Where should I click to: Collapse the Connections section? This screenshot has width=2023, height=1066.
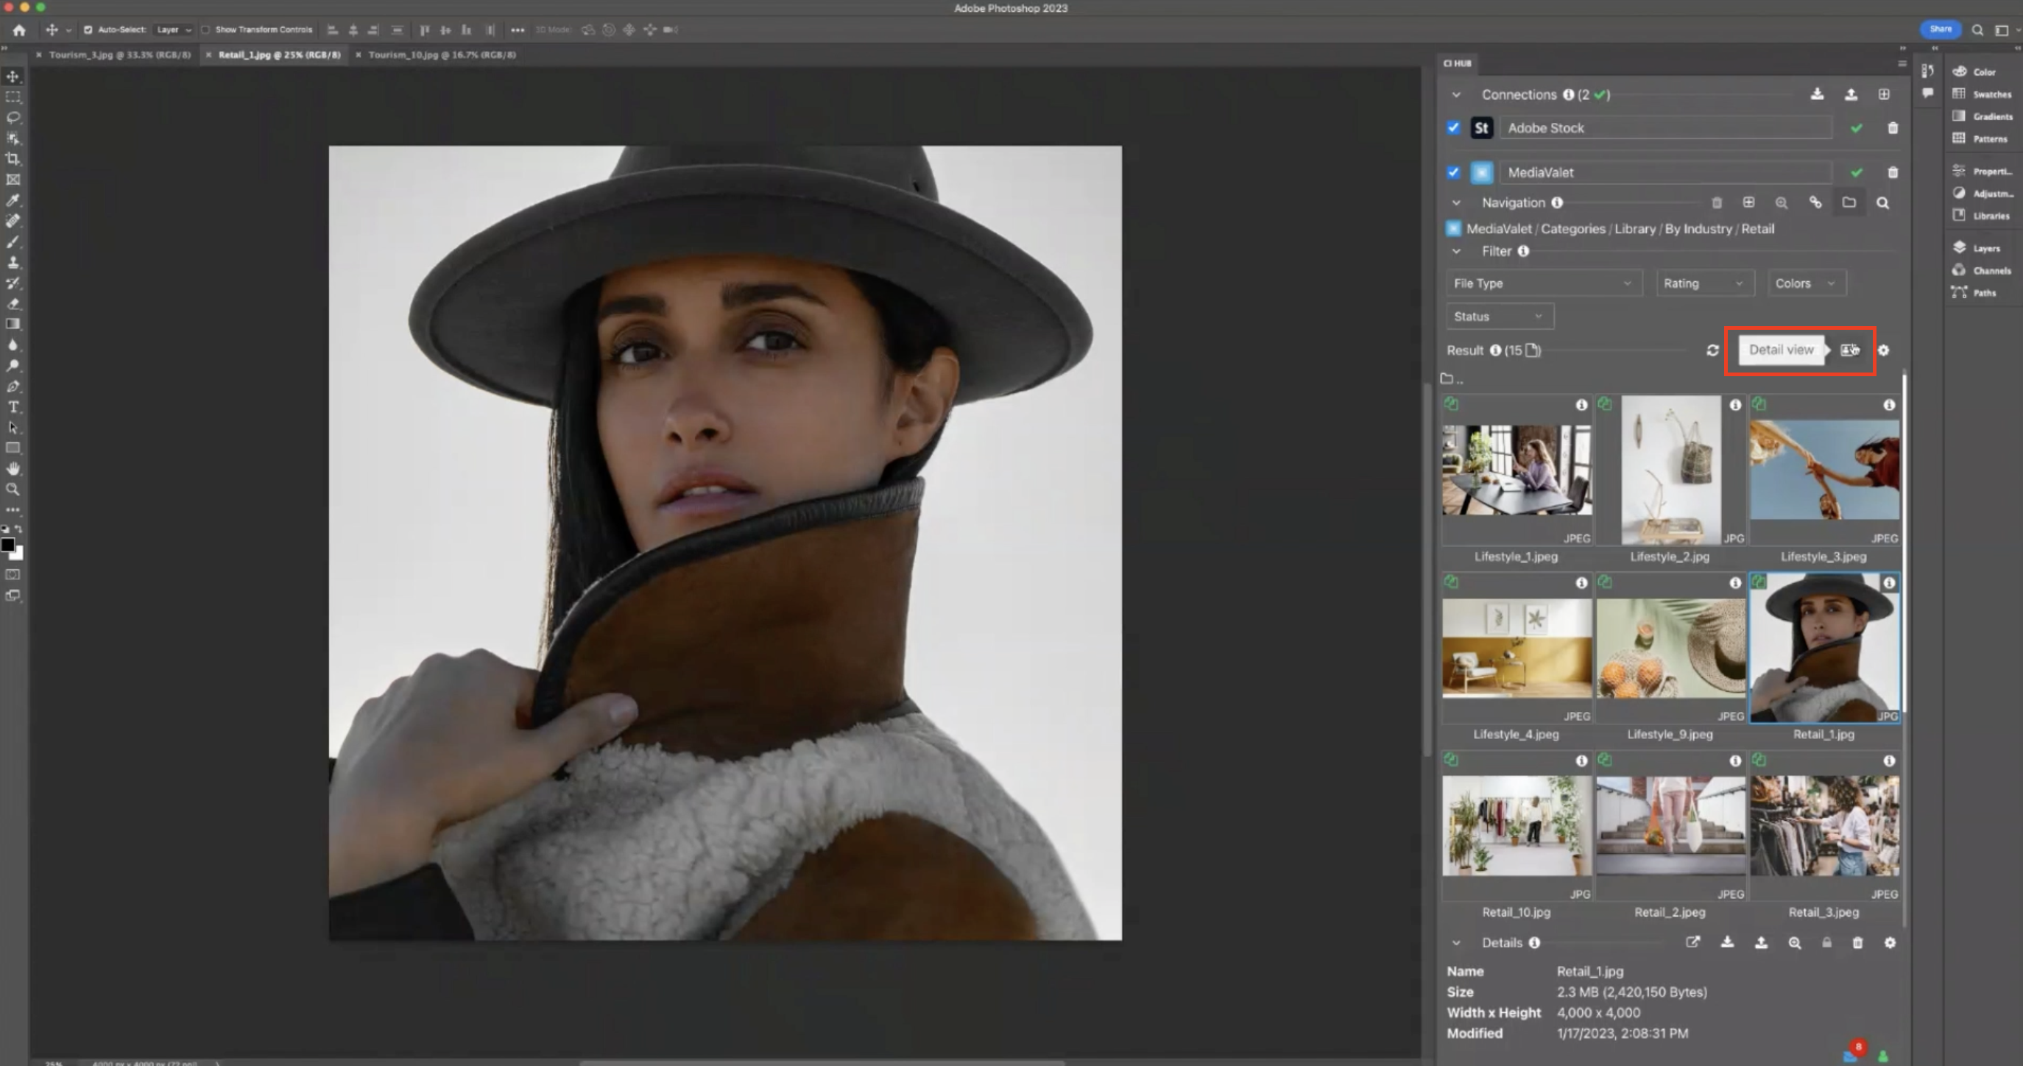click(1455, 94)
